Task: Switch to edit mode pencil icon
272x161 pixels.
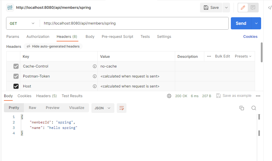Action: click(x=243, y=8)
